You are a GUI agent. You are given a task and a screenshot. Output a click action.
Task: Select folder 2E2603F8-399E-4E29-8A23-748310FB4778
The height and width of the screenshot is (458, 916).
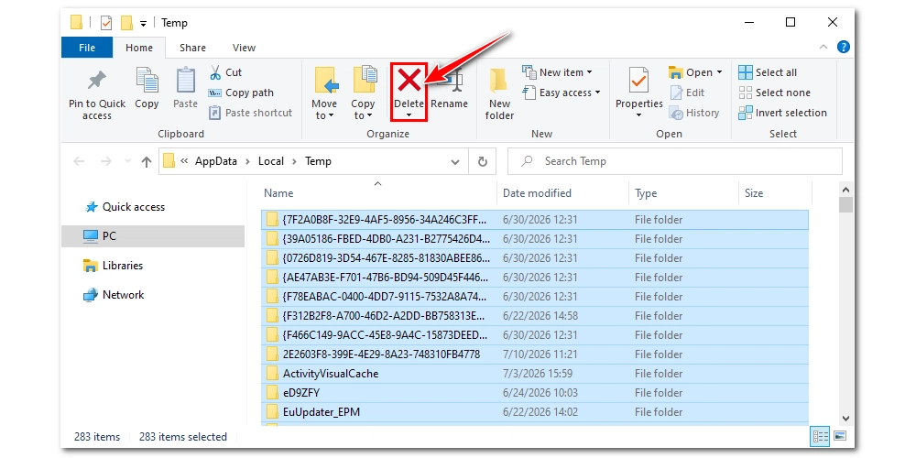[x=535, y=354]
